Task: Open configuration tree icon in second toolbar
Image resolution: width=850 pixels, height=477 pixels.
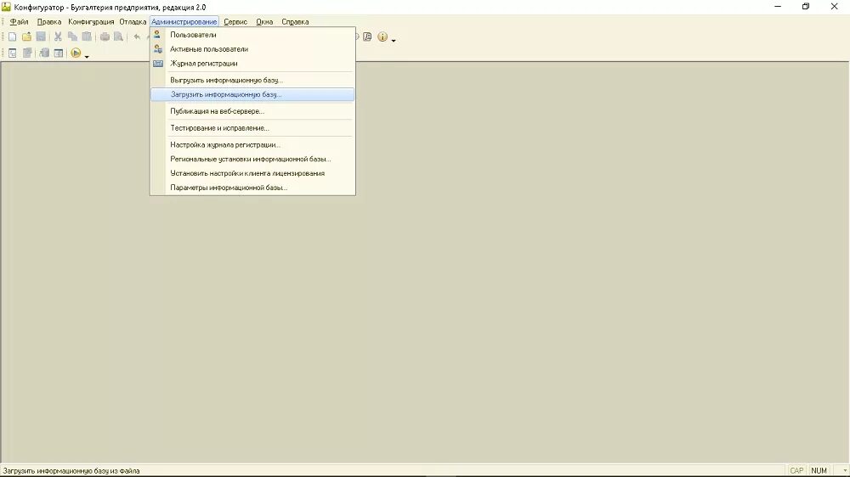Action: pos(13,53)
